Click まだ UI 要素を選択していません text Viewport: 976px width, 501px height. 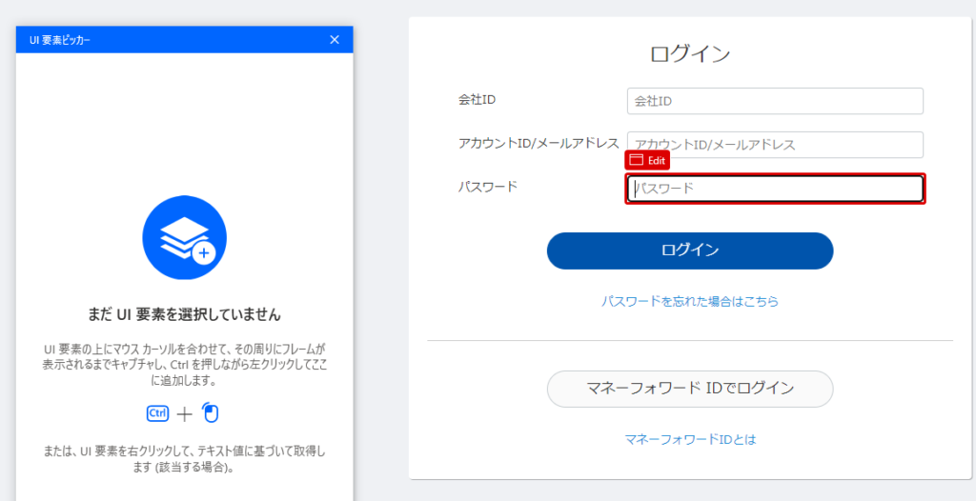point(184,315)
